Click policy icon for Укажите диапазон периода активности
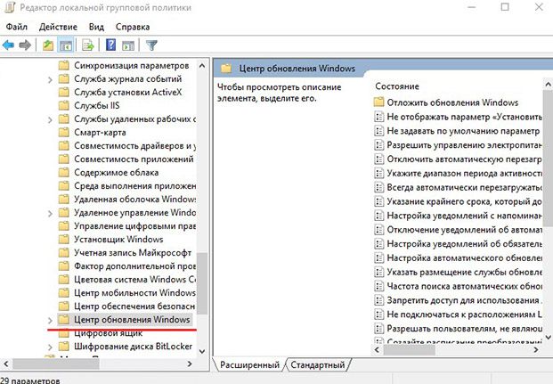The width and height of the screenshot is (553, 384). click(x=378, y=174)
